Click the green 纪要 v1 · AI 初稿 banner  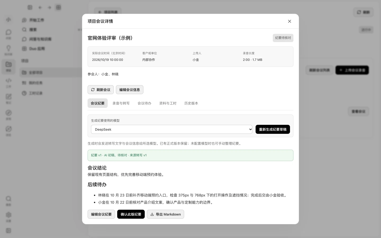tap(190, 155)
